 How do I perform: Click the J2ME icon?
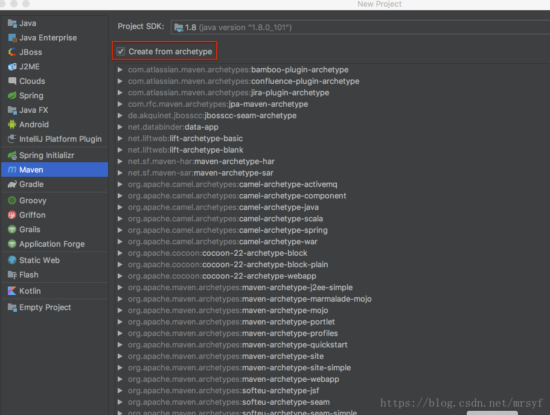[12, 66]
